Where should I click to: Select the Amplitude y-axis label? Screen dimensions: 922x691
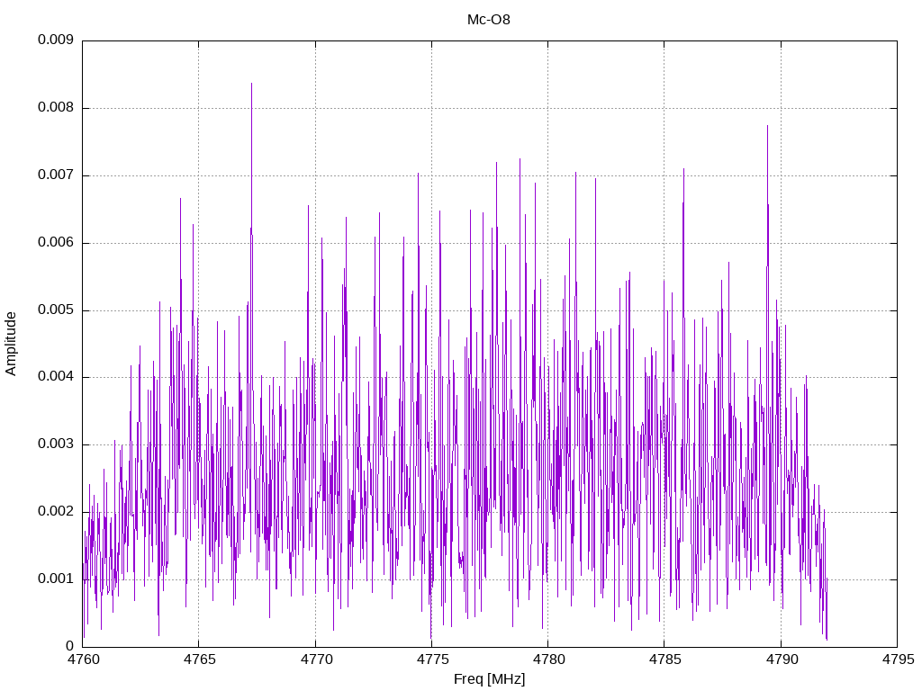click(11, 344)
